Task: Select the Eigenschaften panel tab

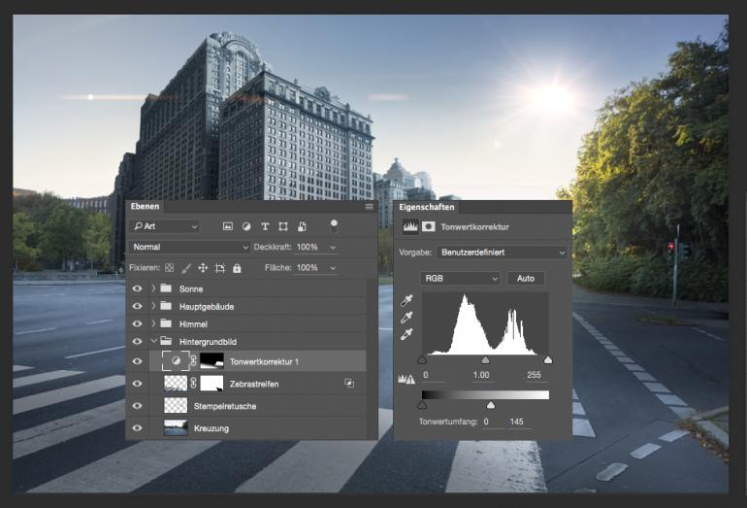Action: click(427, 207)
